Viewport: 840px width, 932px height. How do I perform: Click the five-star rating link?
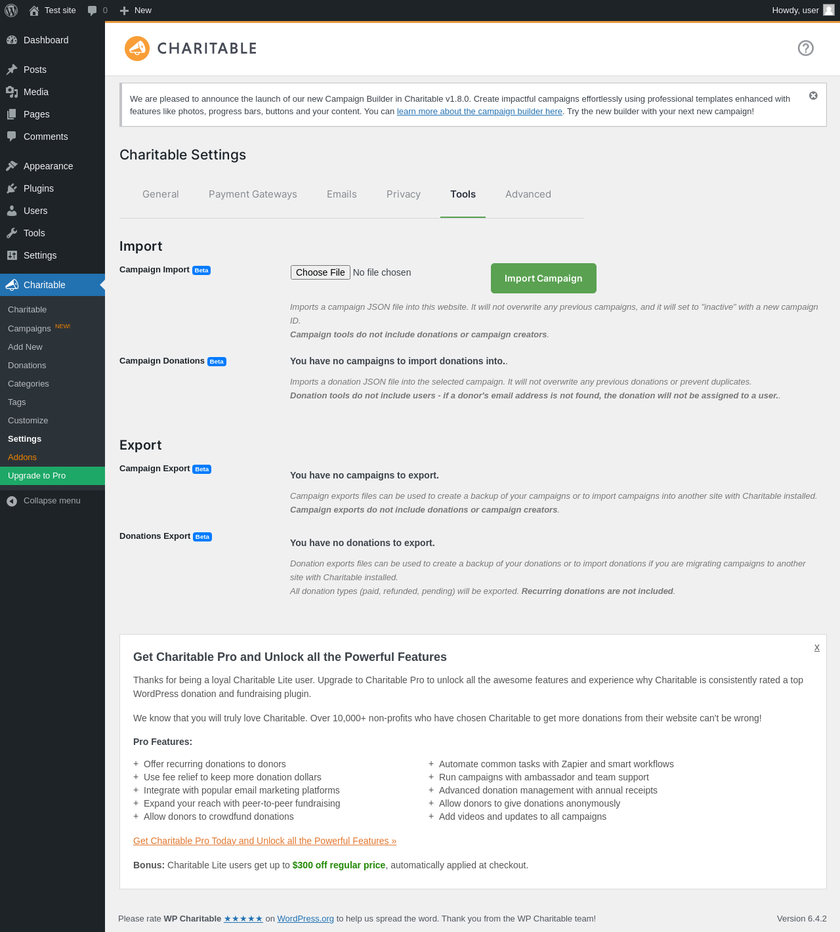coord(243,919)
